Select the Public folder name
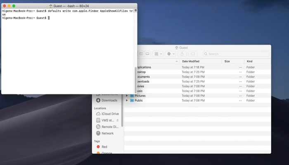This screenshot has width=289, height=165. pyautogui.click(x=139, y=100)
